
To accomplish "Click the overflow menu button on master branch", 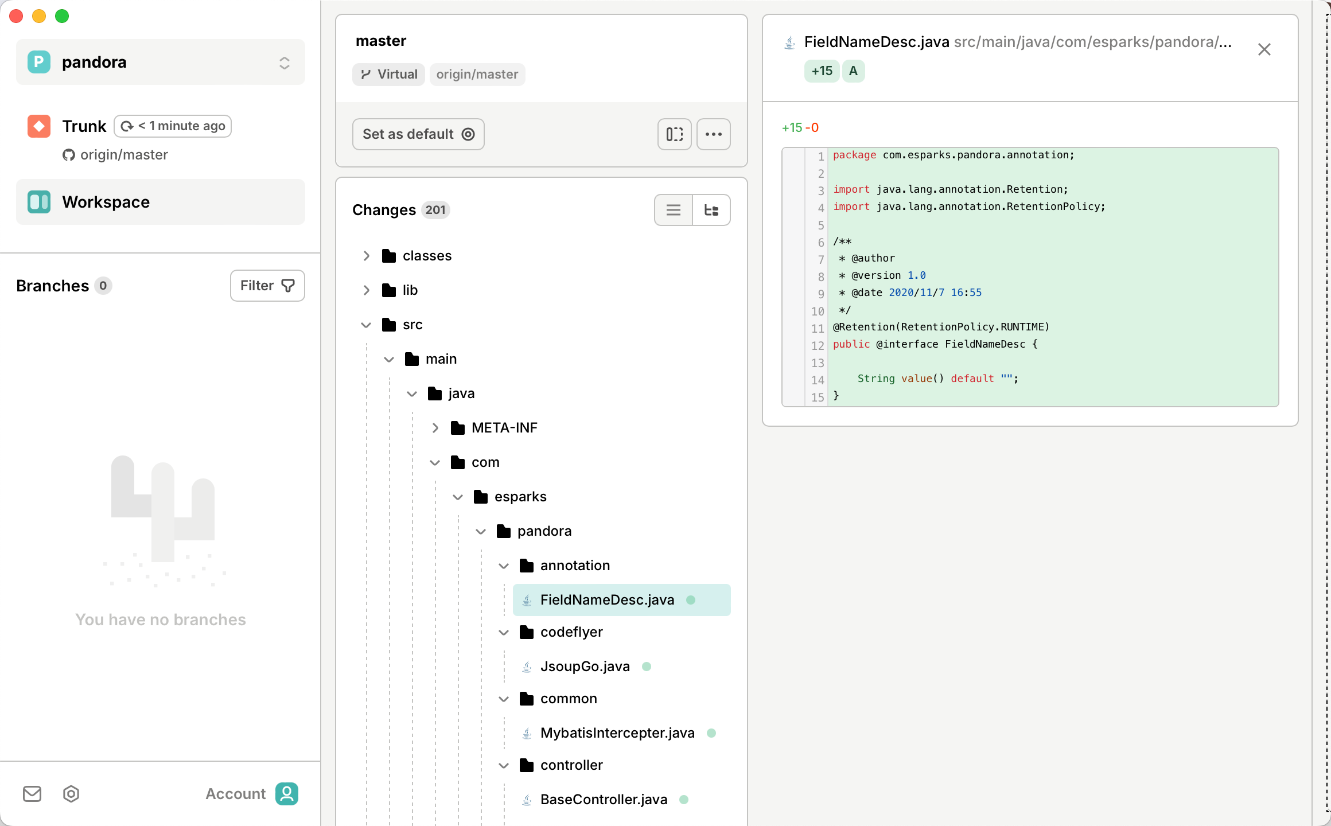I will point(714,134).
